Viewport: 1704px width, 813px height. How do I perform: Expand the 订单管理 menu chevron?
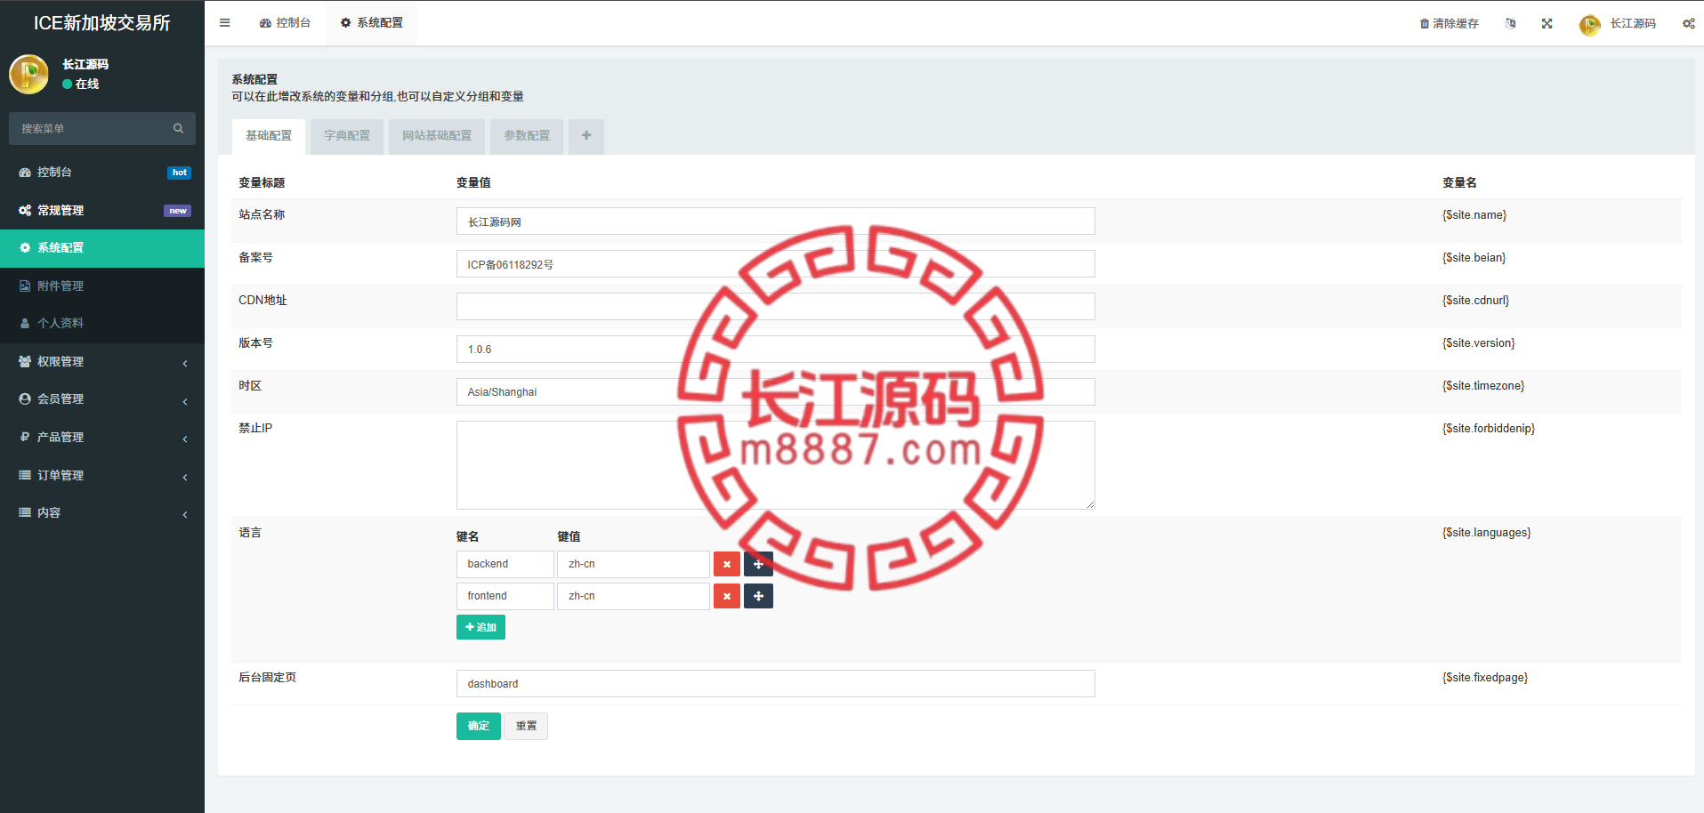click(185, 477)
